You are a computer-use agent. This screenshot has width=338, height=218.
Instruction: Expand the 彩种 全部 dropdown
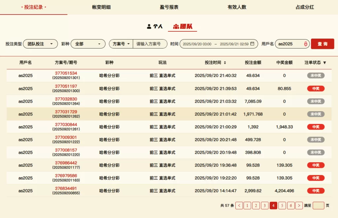[x=88, y=44]
